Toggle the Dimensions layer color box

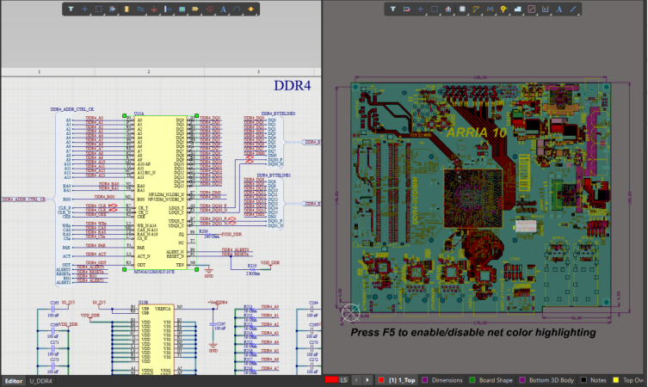pyautogui.click(x=424, y=379)
